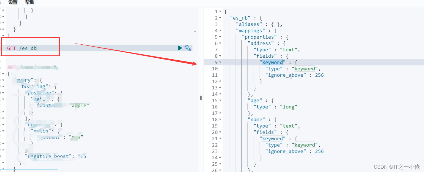Collapse the "name" block at line 18
This screenshot has width=424, height=172.
[220, 120]
